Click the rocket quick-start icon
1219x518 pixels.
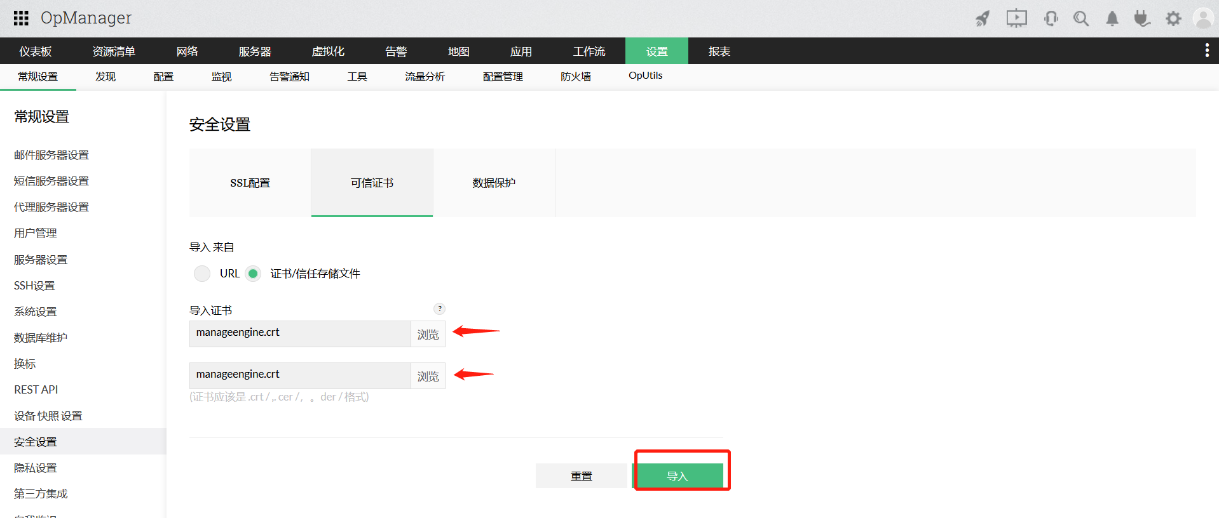983,18
